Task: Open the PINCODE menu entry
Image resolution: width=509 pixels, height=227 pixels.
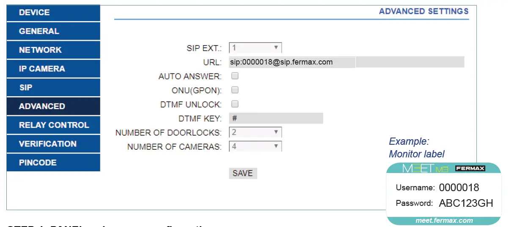Action: (53, 162)
